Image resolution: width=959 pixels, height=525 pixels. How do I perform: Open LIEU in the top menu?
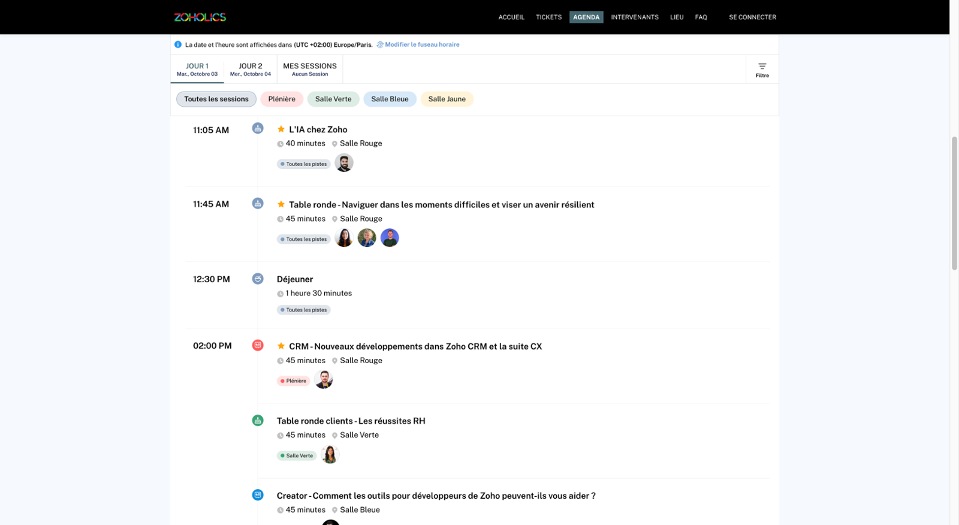pos(677,17)
